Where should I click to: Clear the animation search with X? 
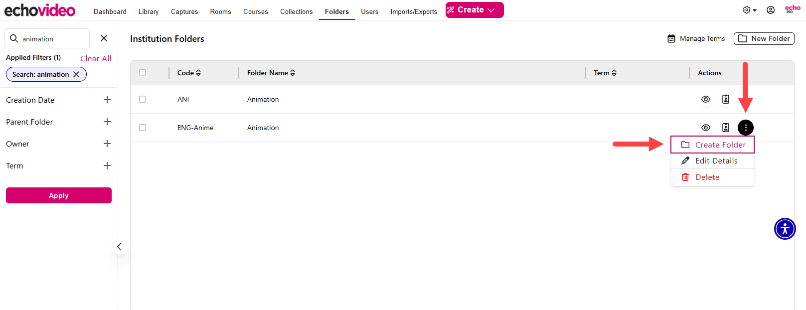click(104, 38)
